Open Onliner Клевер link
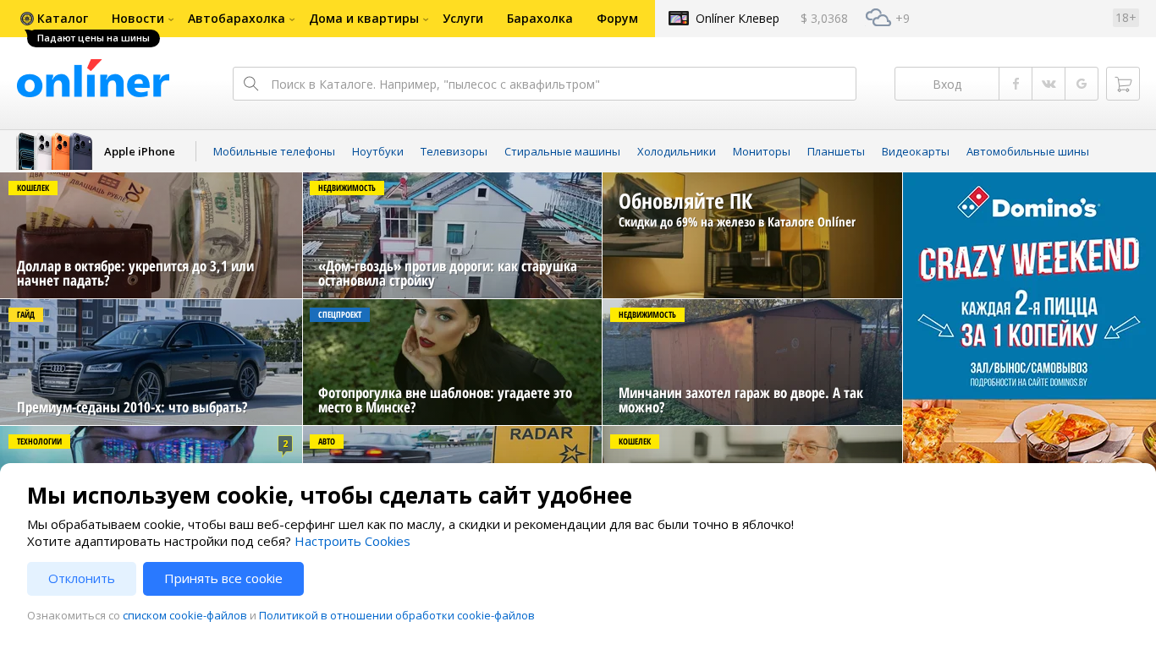1156x649 pixels. (737, 19)
